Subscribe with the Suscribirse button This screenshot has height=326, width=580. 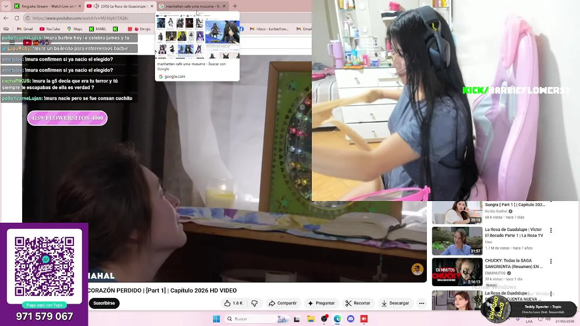click(x=104, y=303)
